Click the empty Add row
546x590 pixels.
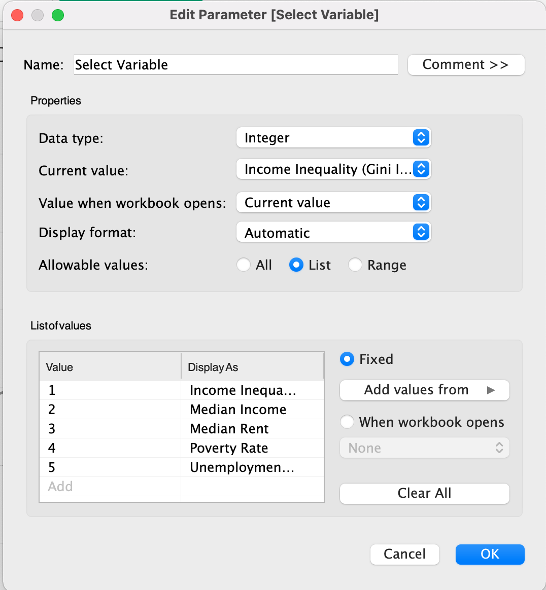coord(110,486)
